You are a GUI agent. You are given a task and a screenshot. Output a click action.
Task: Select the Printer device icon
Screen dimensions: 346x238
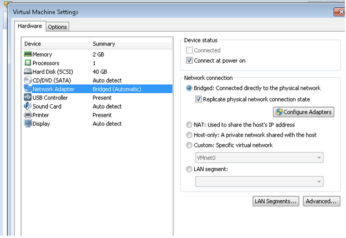(28, 115)
